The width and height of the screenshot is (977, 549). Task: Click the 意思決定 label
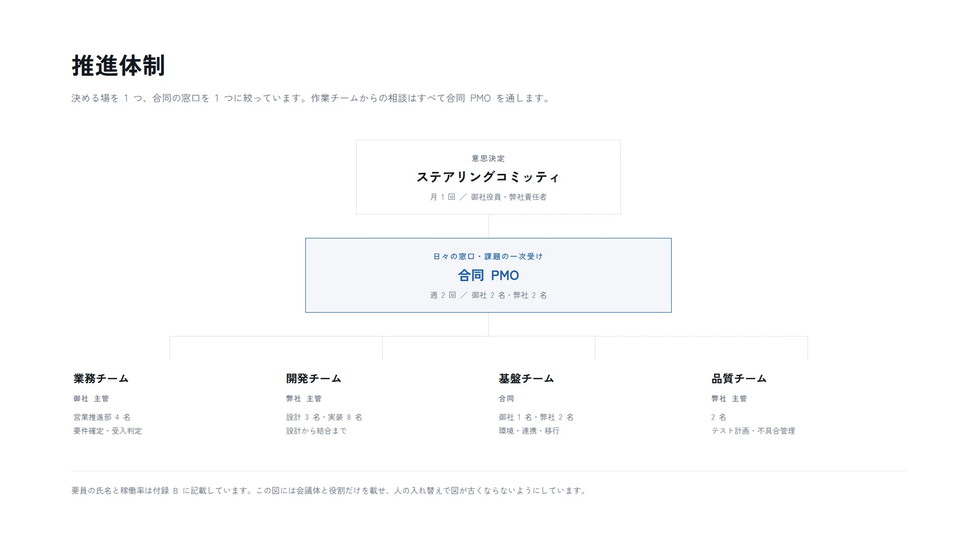[488, 159]
